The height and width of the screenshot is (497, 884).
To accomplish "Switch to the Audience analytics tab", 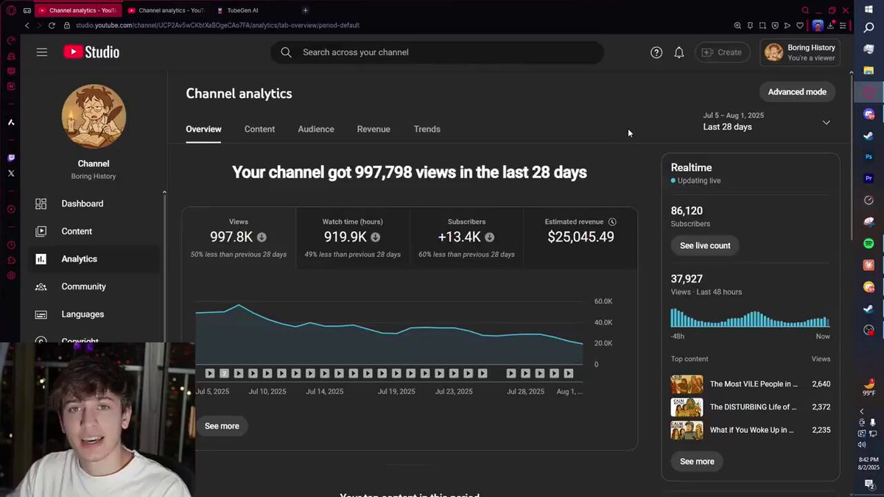I will [316, 129].
